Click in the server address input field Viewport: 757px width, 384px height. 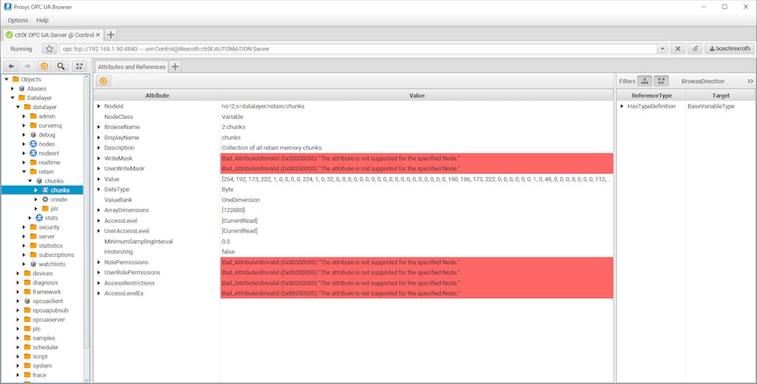356,48
